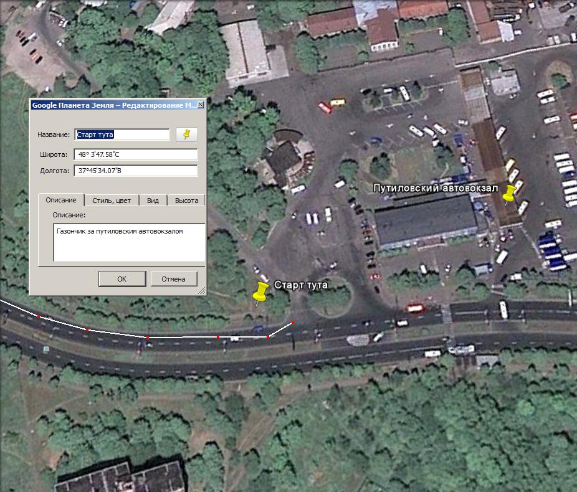The height and width of the screenshot is (492, 577).
Task: Click the 'Старт тута' map label text
Action: pos(301,285)
